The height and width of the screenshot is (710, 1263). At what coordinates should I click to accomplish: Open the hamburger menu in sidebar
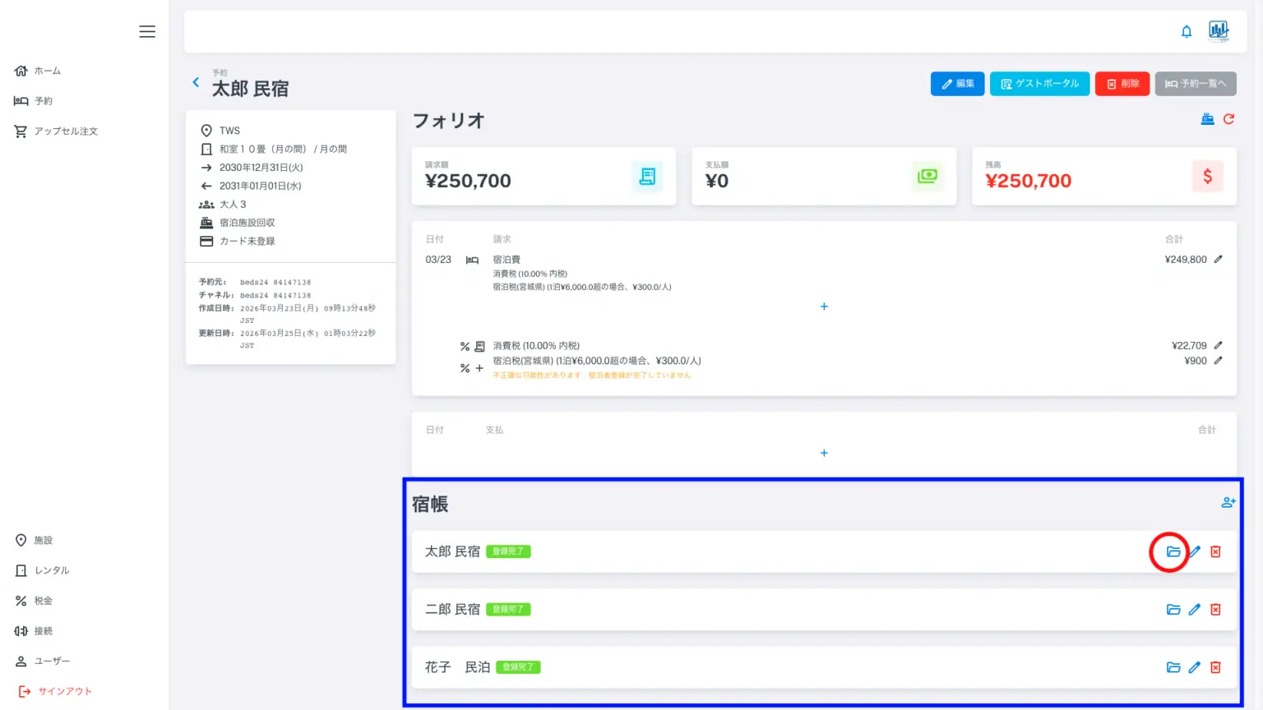tap(147, 31)
